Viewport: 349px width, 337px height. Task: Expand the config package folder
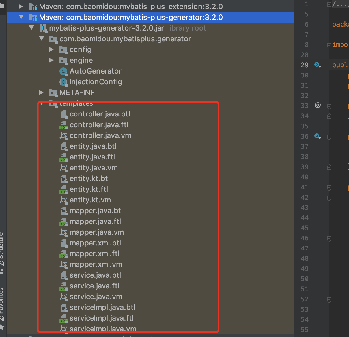click(51, 49)
